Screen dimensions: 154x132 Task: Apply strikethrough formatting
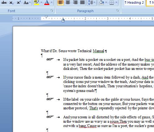tap(4, 2)
